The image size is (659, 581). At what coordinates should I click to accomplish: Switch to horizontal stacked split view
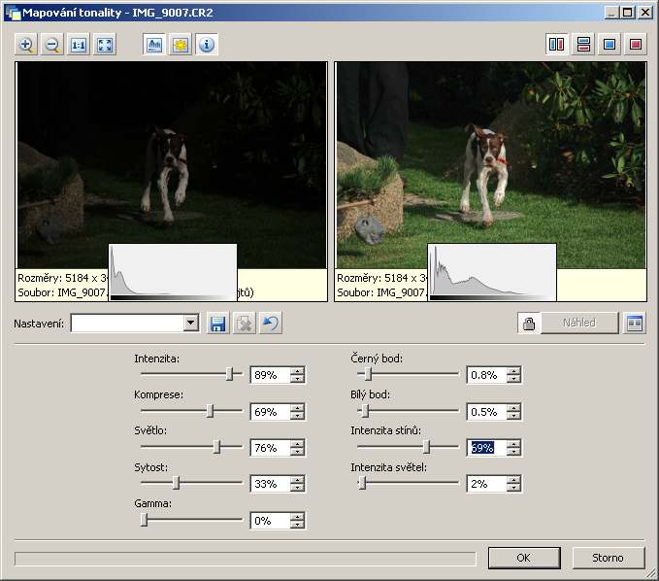pos(583,45)
